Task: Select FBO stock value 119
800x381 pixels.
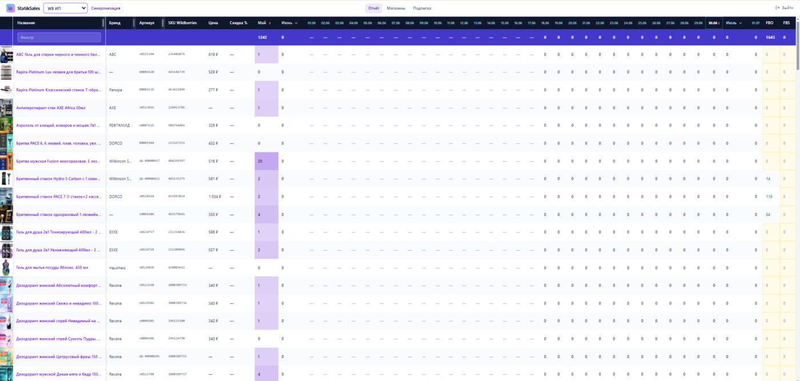Action: (769, 196)
